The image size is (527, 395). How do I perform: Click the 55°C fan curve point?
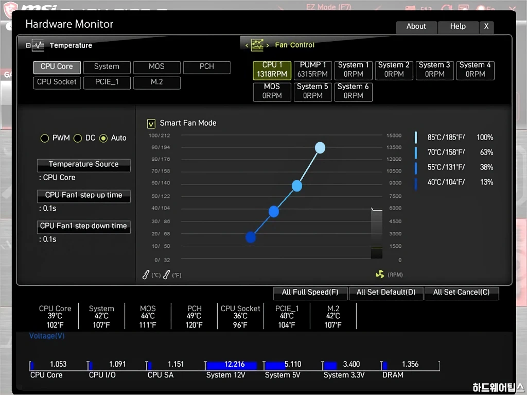point(274,212)
